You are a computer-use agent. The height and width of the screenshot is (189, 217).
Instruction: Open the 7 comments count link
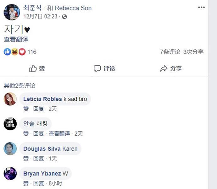tap(170, 52)
